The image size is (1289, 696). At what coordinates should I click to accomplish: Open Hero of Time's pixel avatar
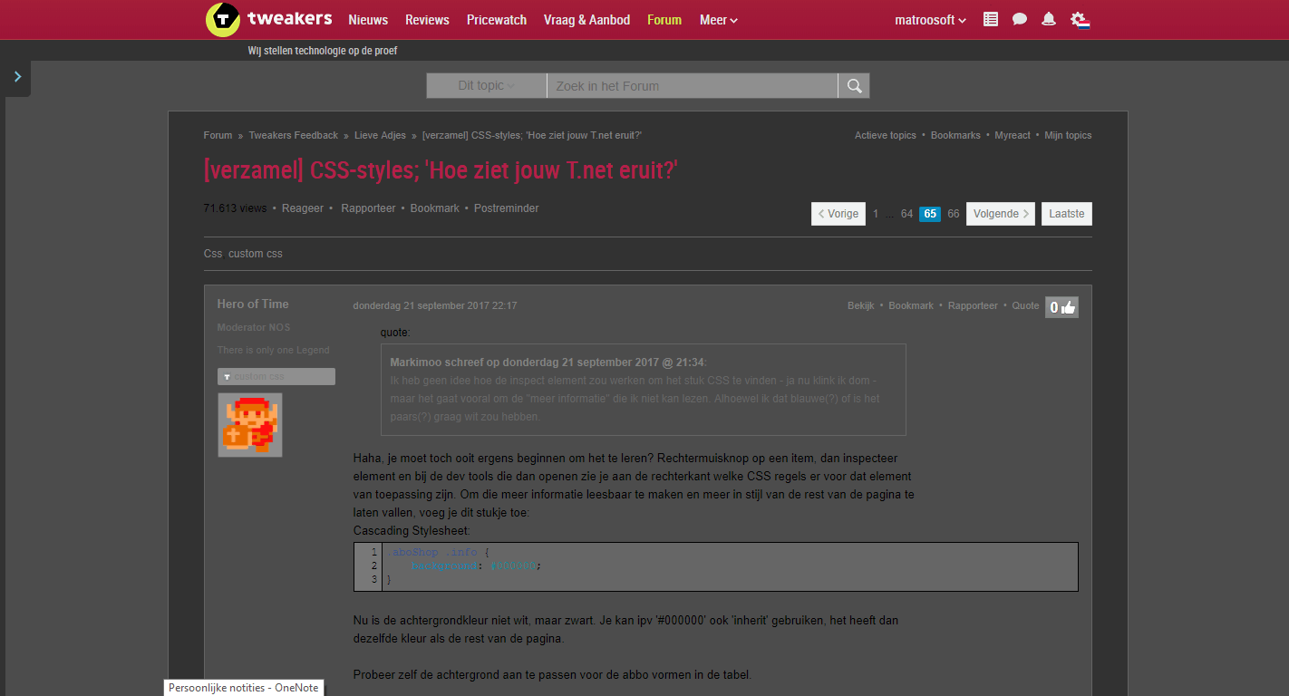(250, 424)
